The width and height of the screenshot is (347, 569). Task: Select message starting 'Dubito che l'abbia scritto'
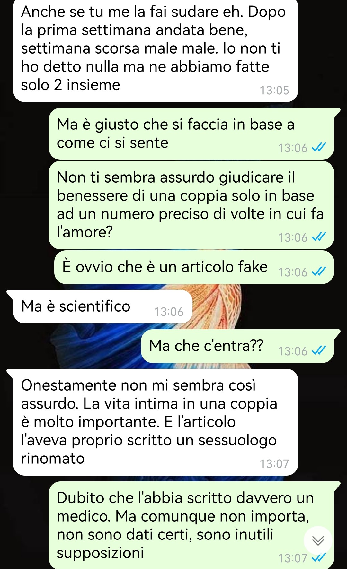click(191, 525)
